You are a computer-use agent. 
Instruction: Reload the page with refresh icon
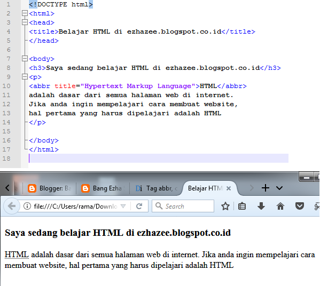139,206
